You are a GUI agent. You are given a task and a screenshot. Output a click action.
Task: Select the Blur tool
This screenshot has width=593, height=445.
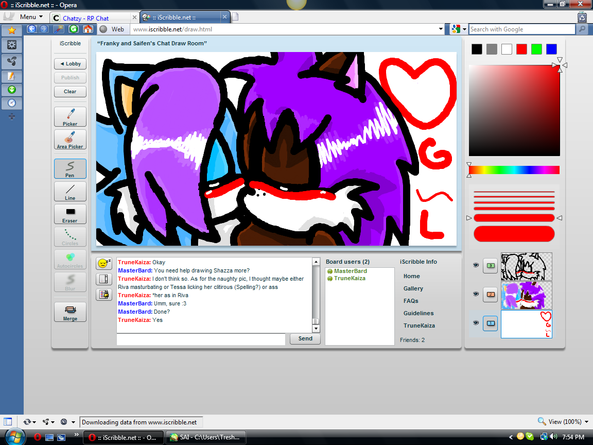[x=70, y=282]
